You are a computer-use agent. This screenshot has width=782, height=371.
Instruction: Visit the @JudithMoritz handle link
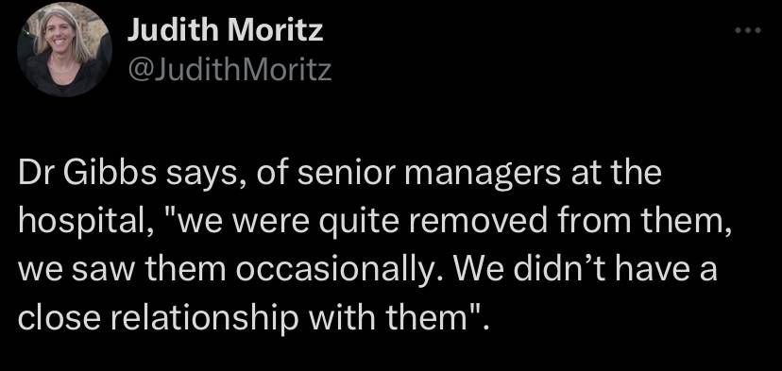pyautogui.click(x=229, y=70)
